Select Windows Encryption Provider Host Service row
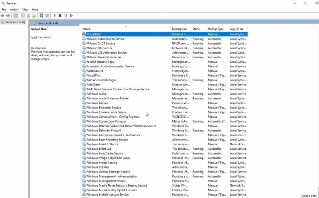319x198 pixels. 165,135
